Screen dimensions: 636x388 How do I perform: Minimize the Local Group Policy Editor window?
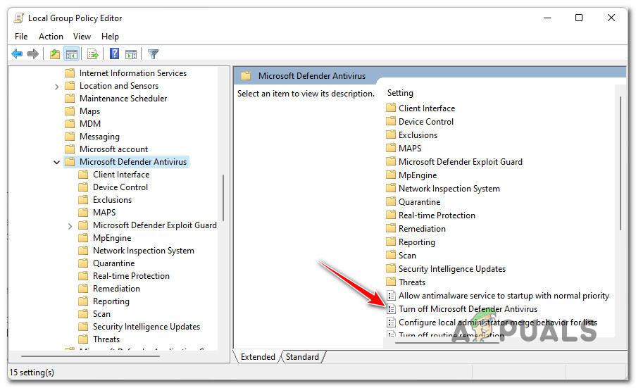[547, 18]
